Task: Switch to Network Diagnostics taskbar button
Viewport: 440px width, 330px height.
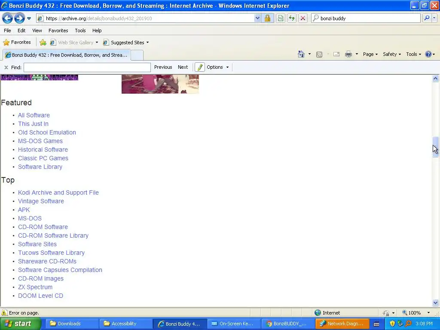Action: click(342, 324)
